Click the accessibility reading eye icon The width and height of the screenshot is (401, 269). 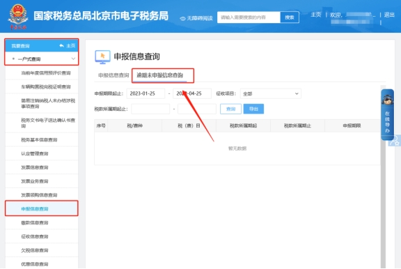182,18
